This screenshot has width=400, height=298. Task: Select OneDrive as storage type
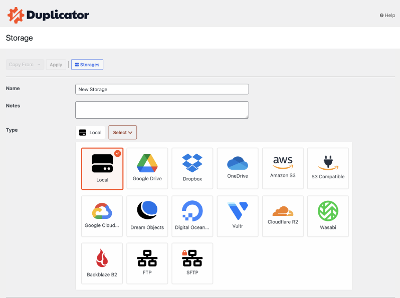[x=238, y=168]
